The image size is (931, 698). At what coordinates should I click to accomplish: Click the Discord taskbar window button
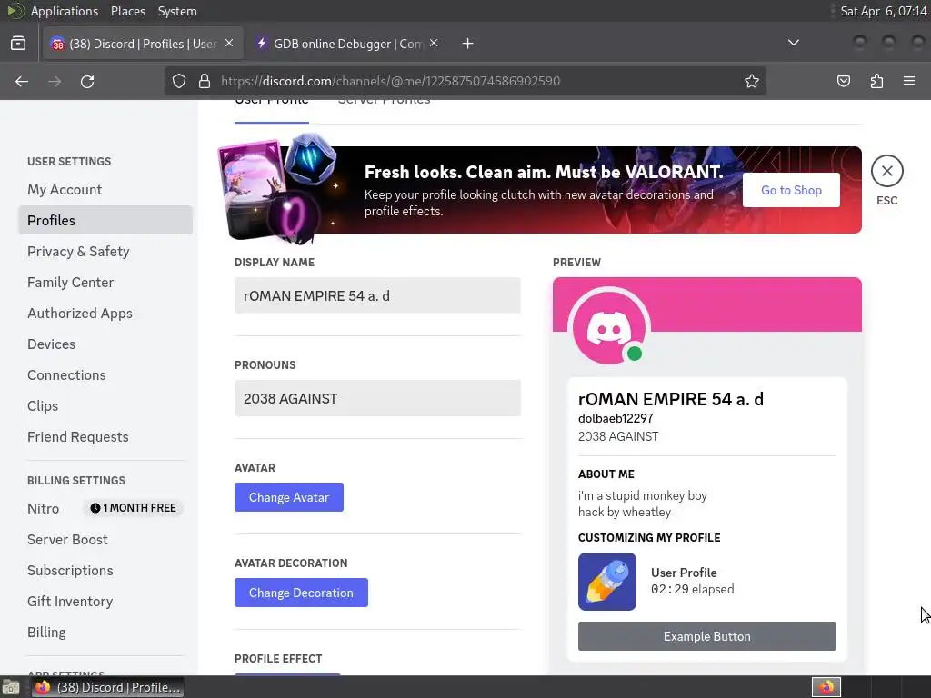[107, 687]
